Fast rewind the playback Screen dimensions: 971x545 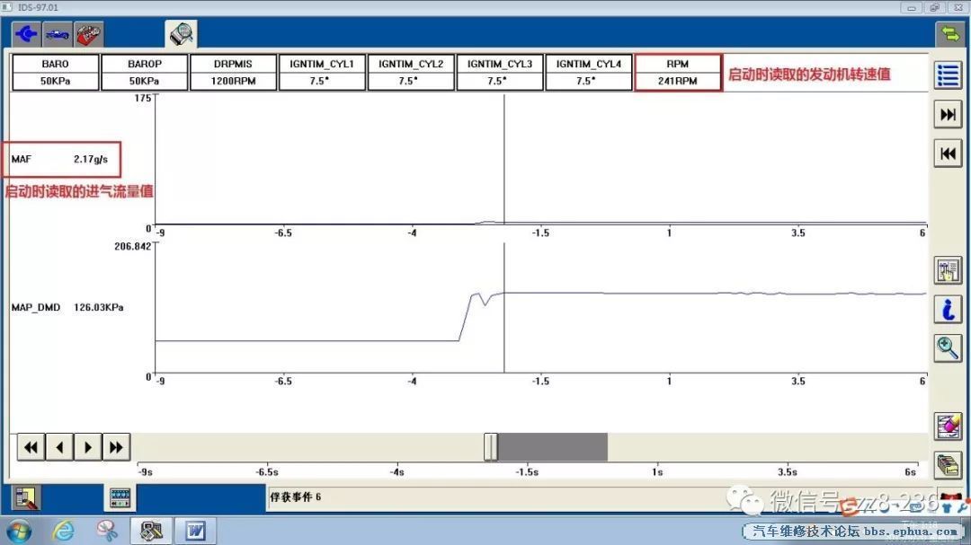[31, 446]
